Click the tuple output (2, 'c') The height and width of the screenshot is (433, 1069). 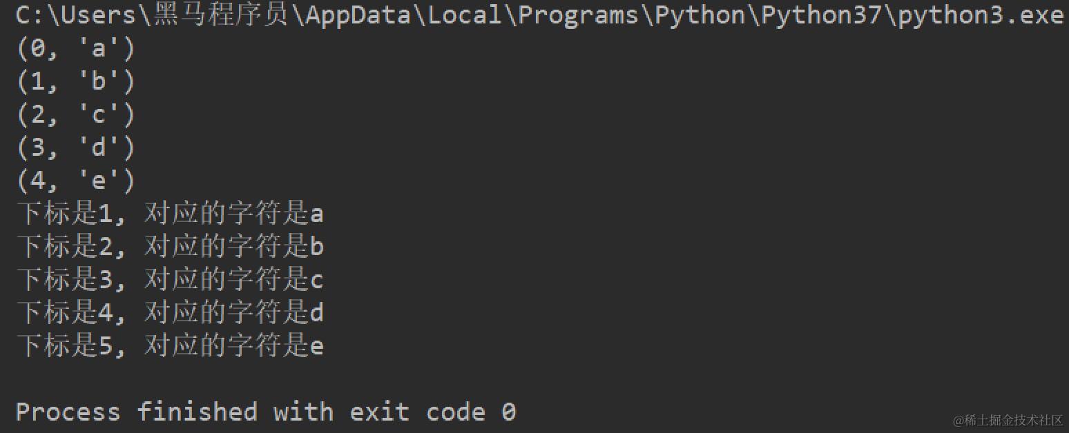click(x=76, y=115)
